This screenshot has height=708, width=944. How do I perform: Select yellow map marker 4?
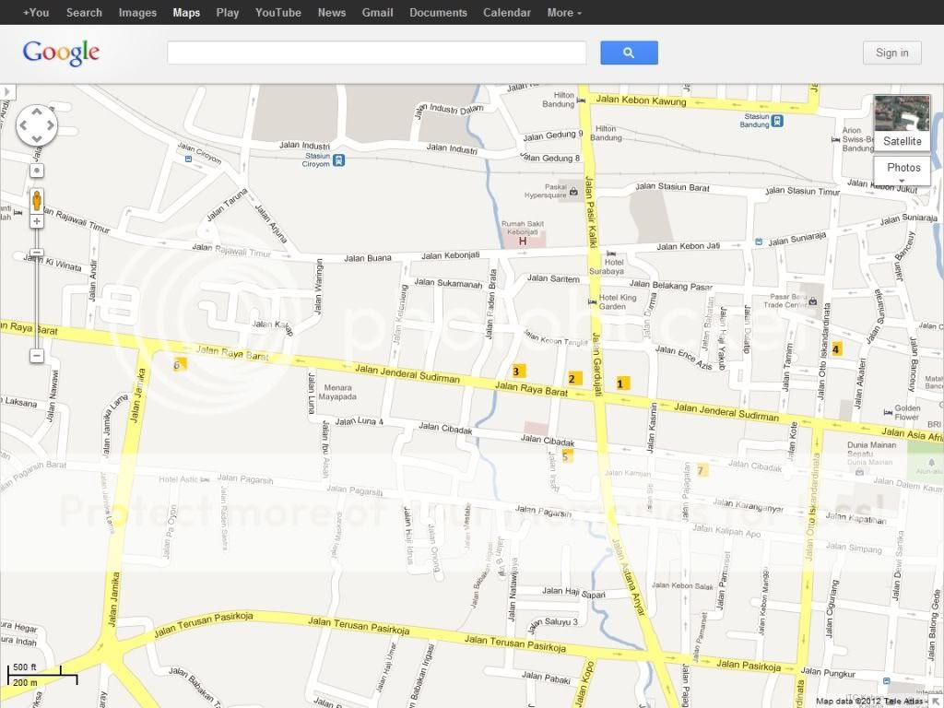(x=836, y=349)
